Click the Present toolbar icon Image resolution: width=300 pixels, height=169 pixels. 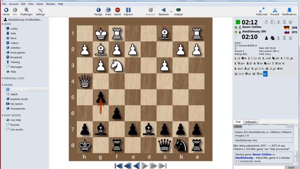point(275,12)
